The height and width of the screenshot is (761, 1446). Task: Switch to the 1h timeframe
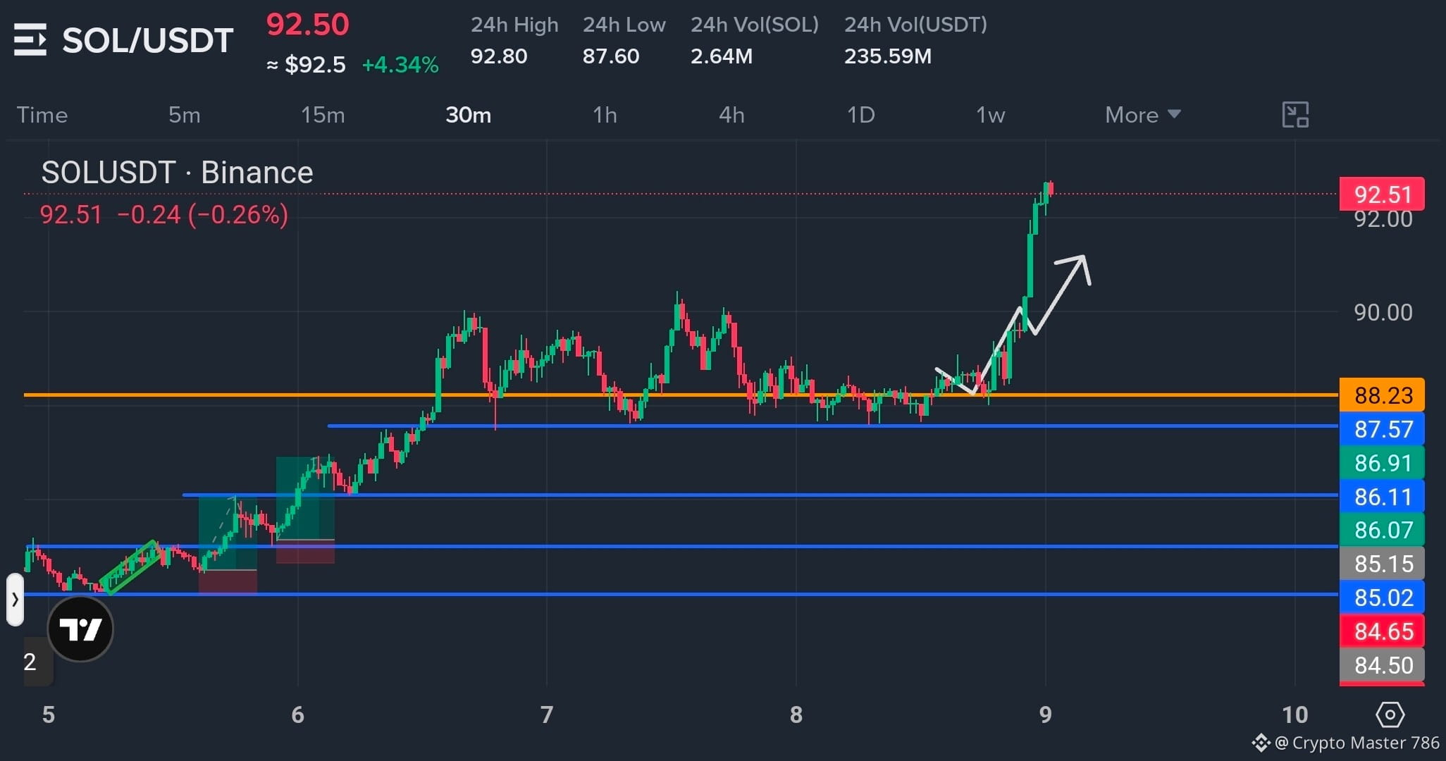pos(605,115)
